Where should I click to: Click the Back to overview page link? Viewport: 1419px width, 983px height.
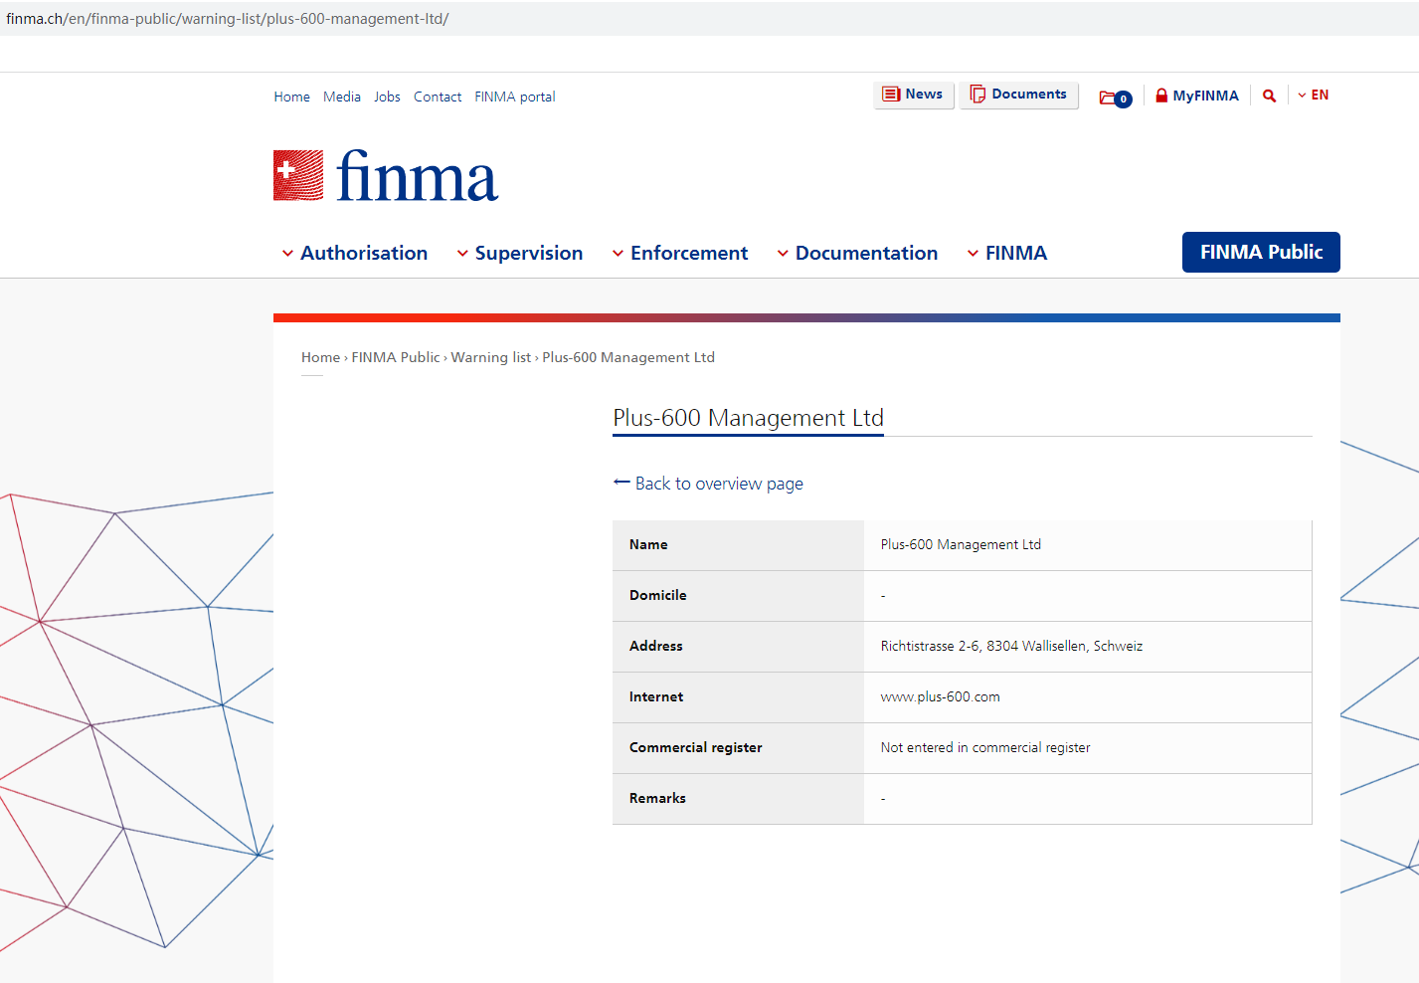709,484
